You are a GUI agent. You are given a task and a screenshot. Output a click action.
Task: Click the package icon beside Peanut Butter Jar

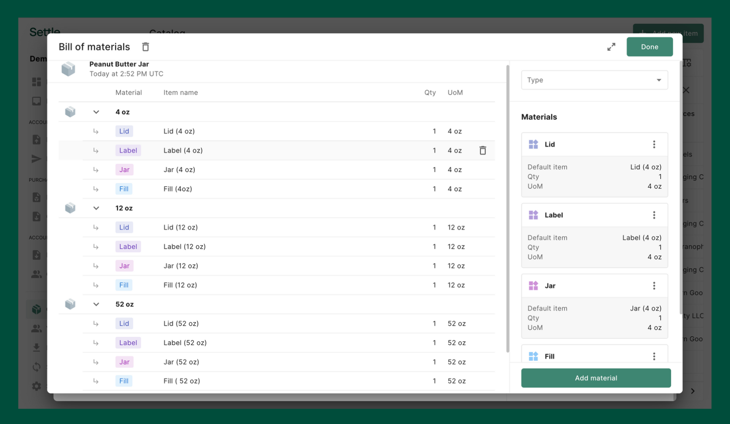point(68,68)
